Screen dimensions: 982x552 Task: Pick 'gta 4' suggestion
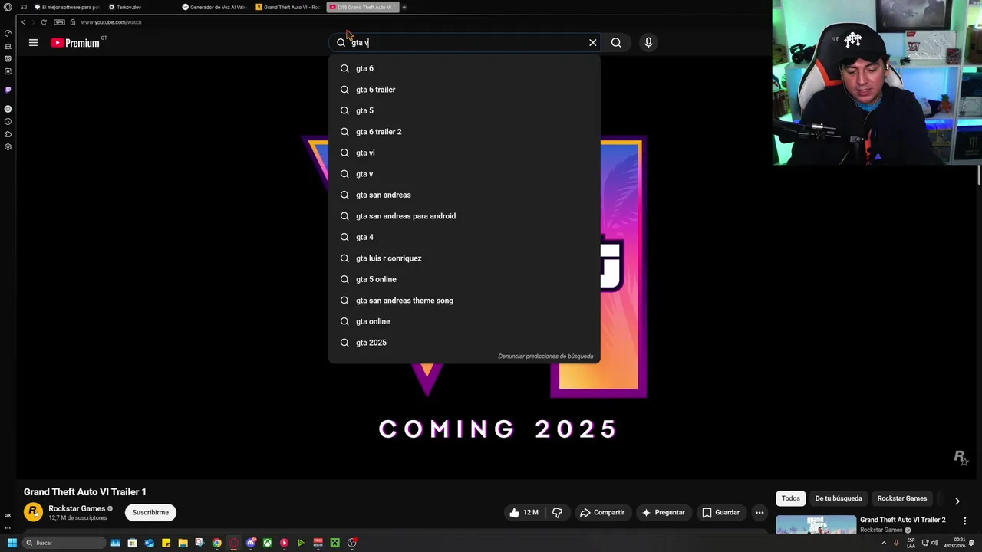pos(464,237)
